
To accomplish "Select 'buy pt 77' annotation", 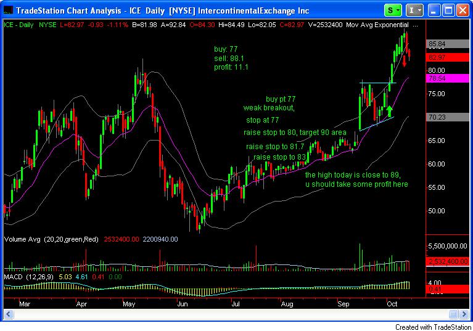I will pyautogui.click(x=281, y=99).
